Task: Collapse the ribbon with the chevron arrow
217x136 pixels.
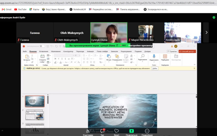Action: 194,65
